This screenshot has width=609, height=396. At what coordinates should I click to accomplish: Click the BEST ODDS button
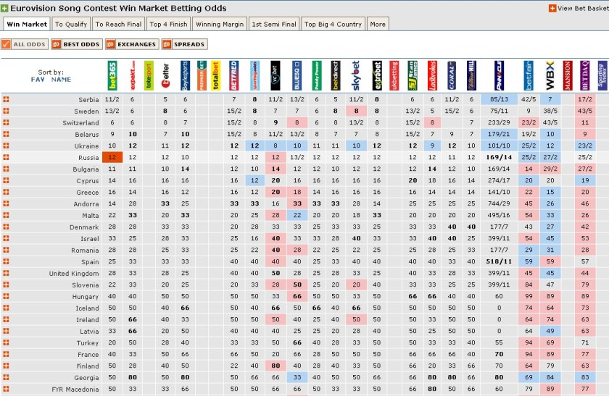tap(77, 44)
